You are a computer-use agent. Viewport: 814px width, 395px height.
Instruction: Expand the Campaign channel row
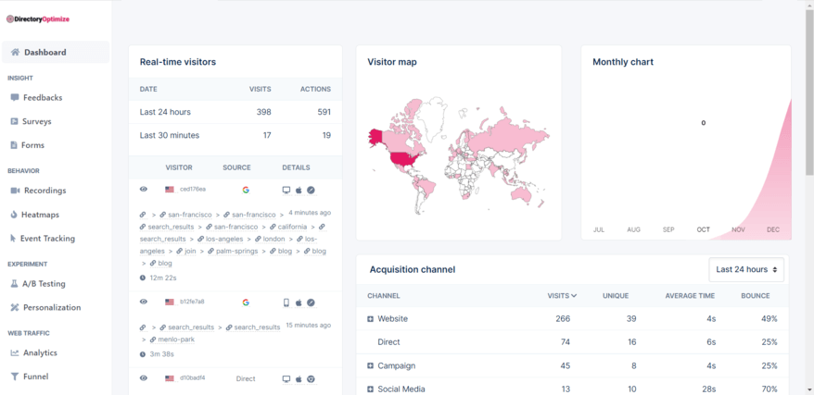point(371,365)
